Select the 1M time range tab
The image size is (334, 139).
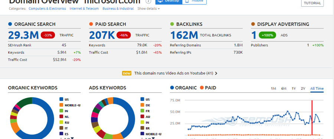point(273,89)
